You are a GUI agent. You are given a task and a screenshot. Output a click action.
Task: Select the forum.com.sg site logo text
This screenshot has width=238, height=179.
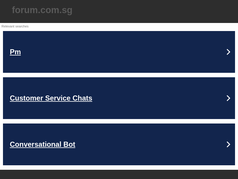(42, 10)
